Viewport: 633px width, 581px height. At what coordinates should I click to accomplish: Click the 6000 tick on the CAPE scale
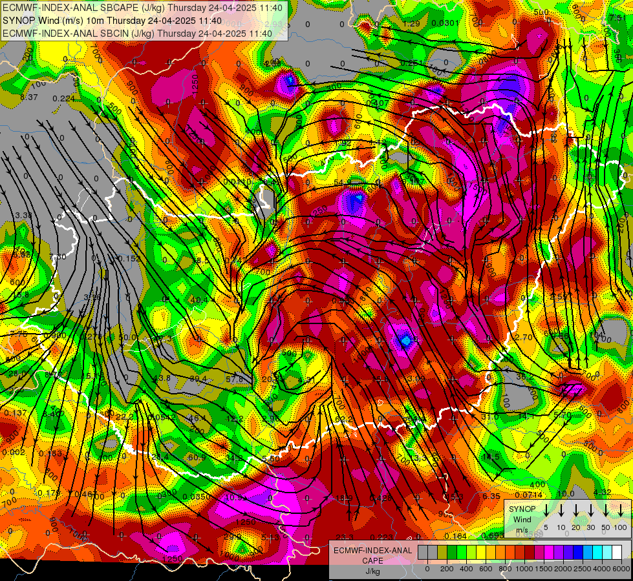coord(621,569)
